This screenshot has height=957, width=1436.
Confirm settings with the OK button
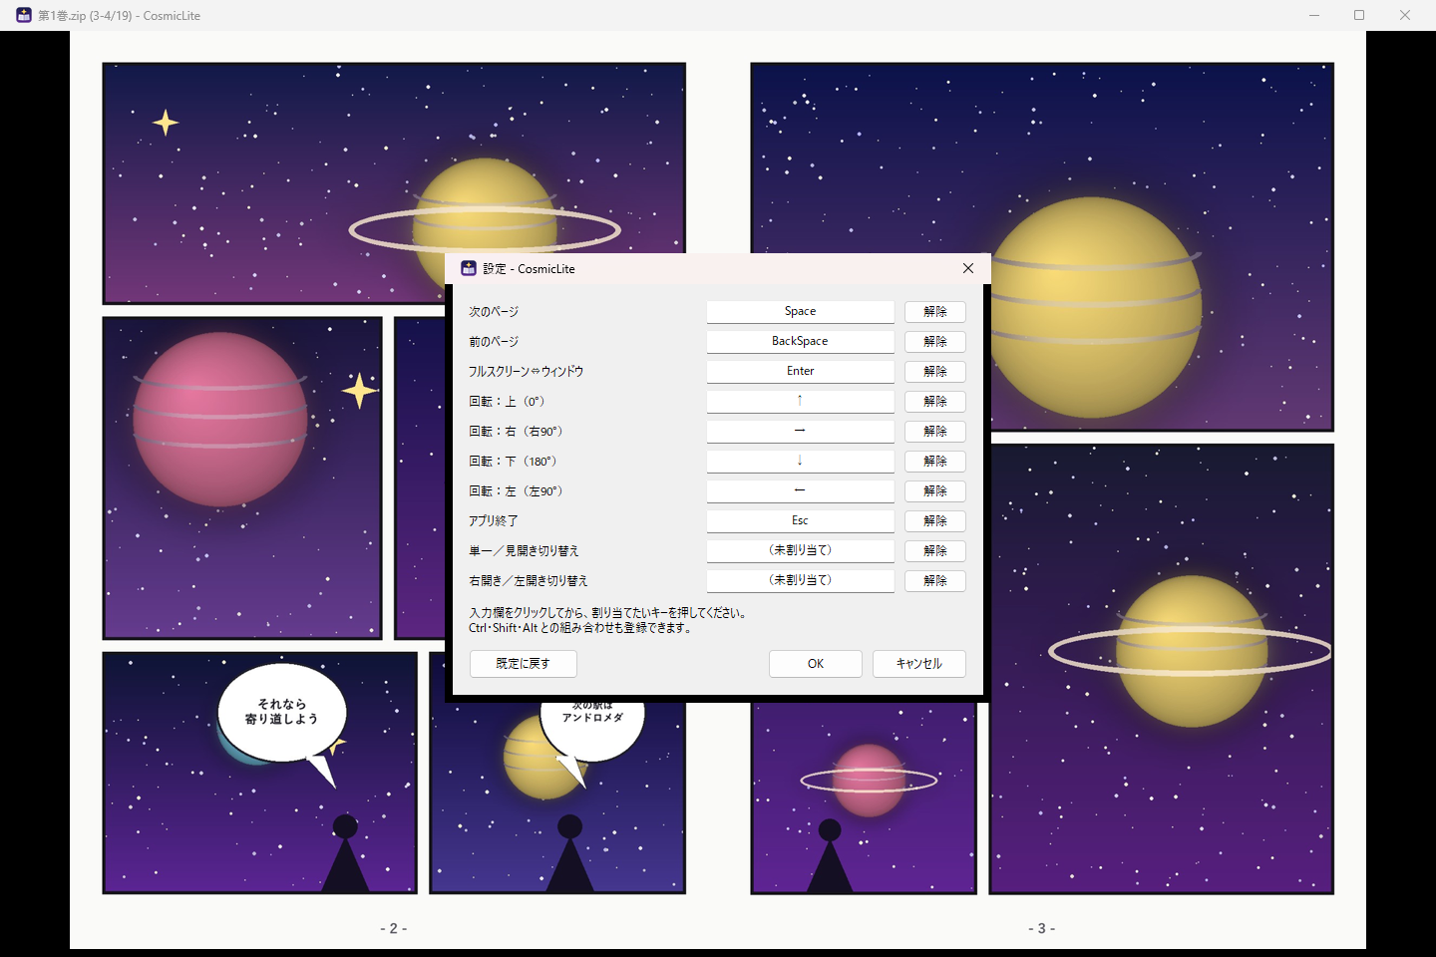[816, 664]
